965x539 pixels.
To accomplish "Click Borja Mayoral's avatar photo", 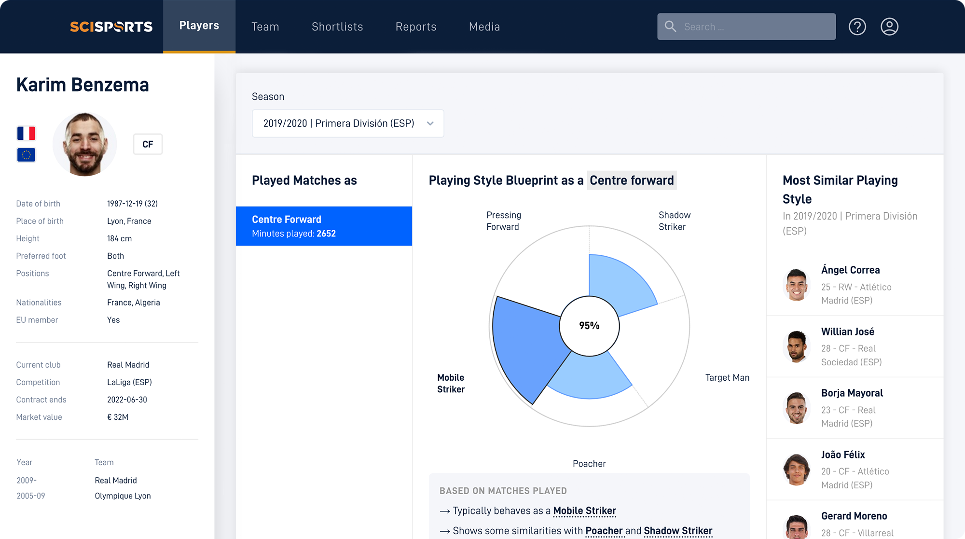I will click(797, 408).
